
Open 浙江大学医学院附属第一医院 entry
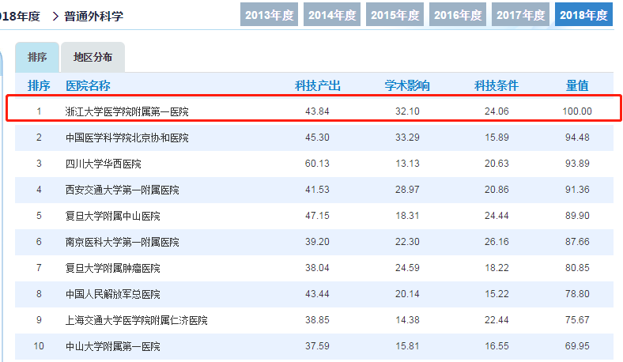[126, 111]
